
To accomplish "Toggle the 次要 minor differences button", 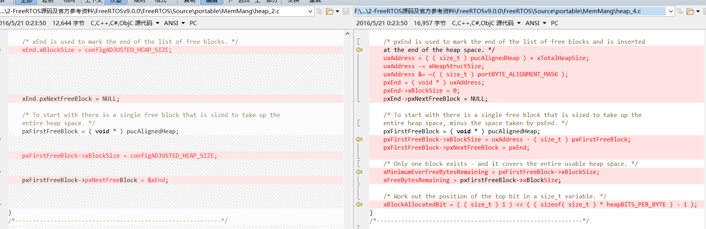I will 116,2.
